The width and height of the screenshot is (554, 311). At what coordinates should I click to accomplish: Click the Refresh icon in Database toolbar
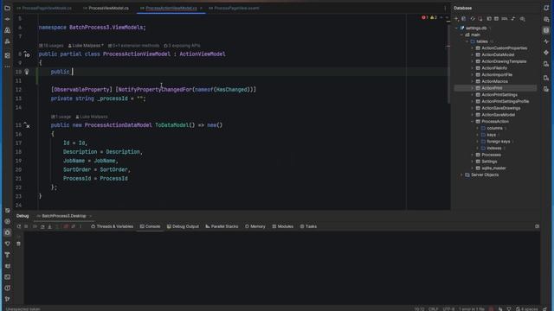pos(473,19)
